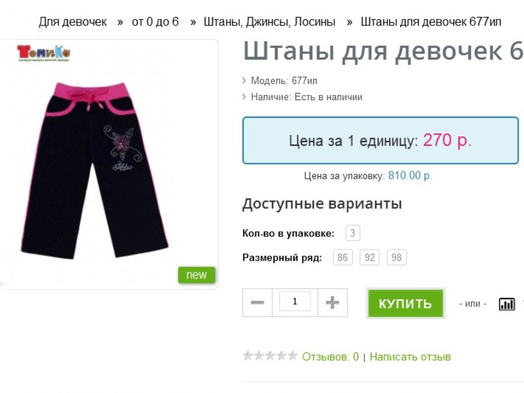Select size 92 option
524x393 pixels.
point(369,257)
